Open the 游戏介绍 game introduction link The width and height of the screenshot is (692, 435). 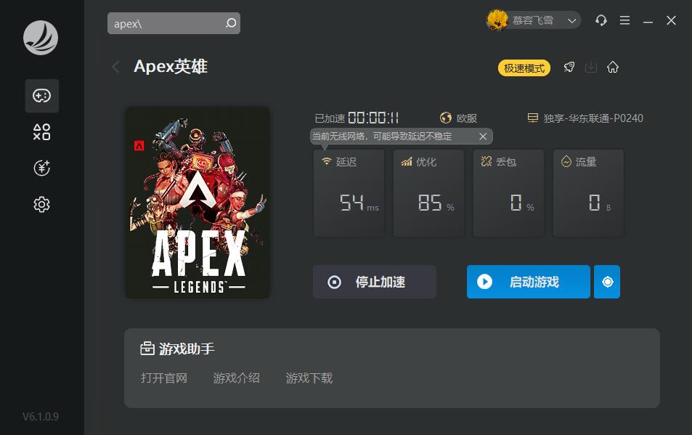[x=237, y=378]
